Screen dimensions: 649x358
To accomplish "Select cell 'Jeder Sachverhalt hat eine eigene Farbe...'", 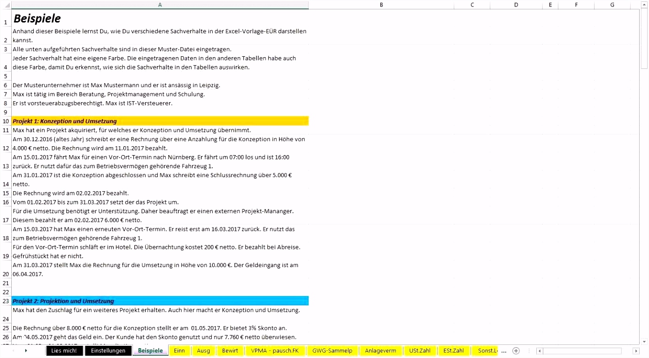I will pos(160,63).
